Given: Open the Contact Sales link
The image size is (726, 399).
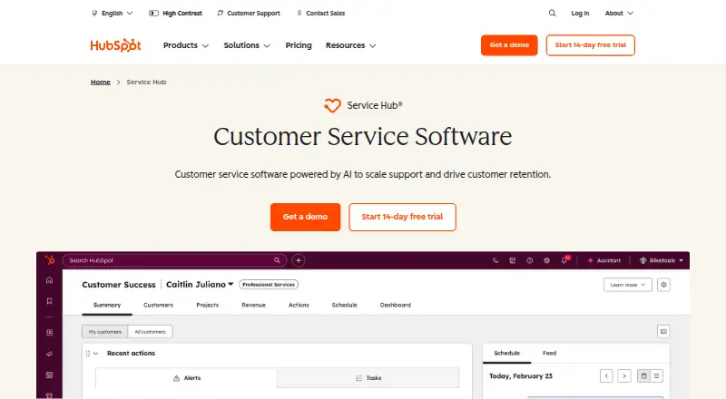Looking at the screenshot, I should coord(321,13).
